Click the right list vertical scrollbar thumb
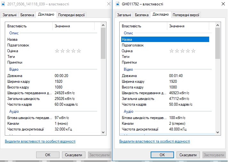229x162 pixels. pyautogui.click(x=217, y=44)
